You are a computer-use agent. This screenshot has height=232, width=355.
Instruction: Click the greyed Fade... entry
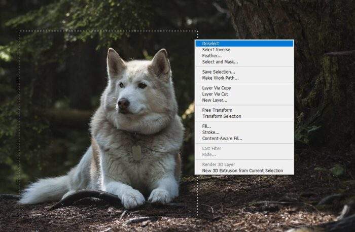pyautogui.click(x=244, y=154)
